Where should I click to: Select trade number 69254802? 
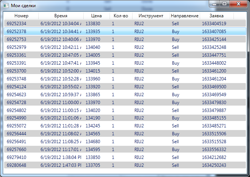pyautogui.click(x=17, y=110)
